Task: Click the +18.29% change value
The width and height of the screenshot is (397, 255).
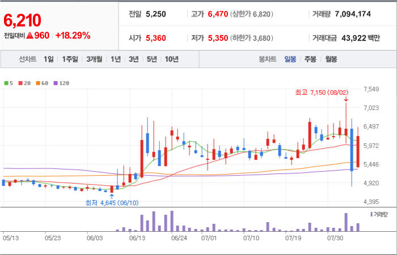Action: pos(73,36)
